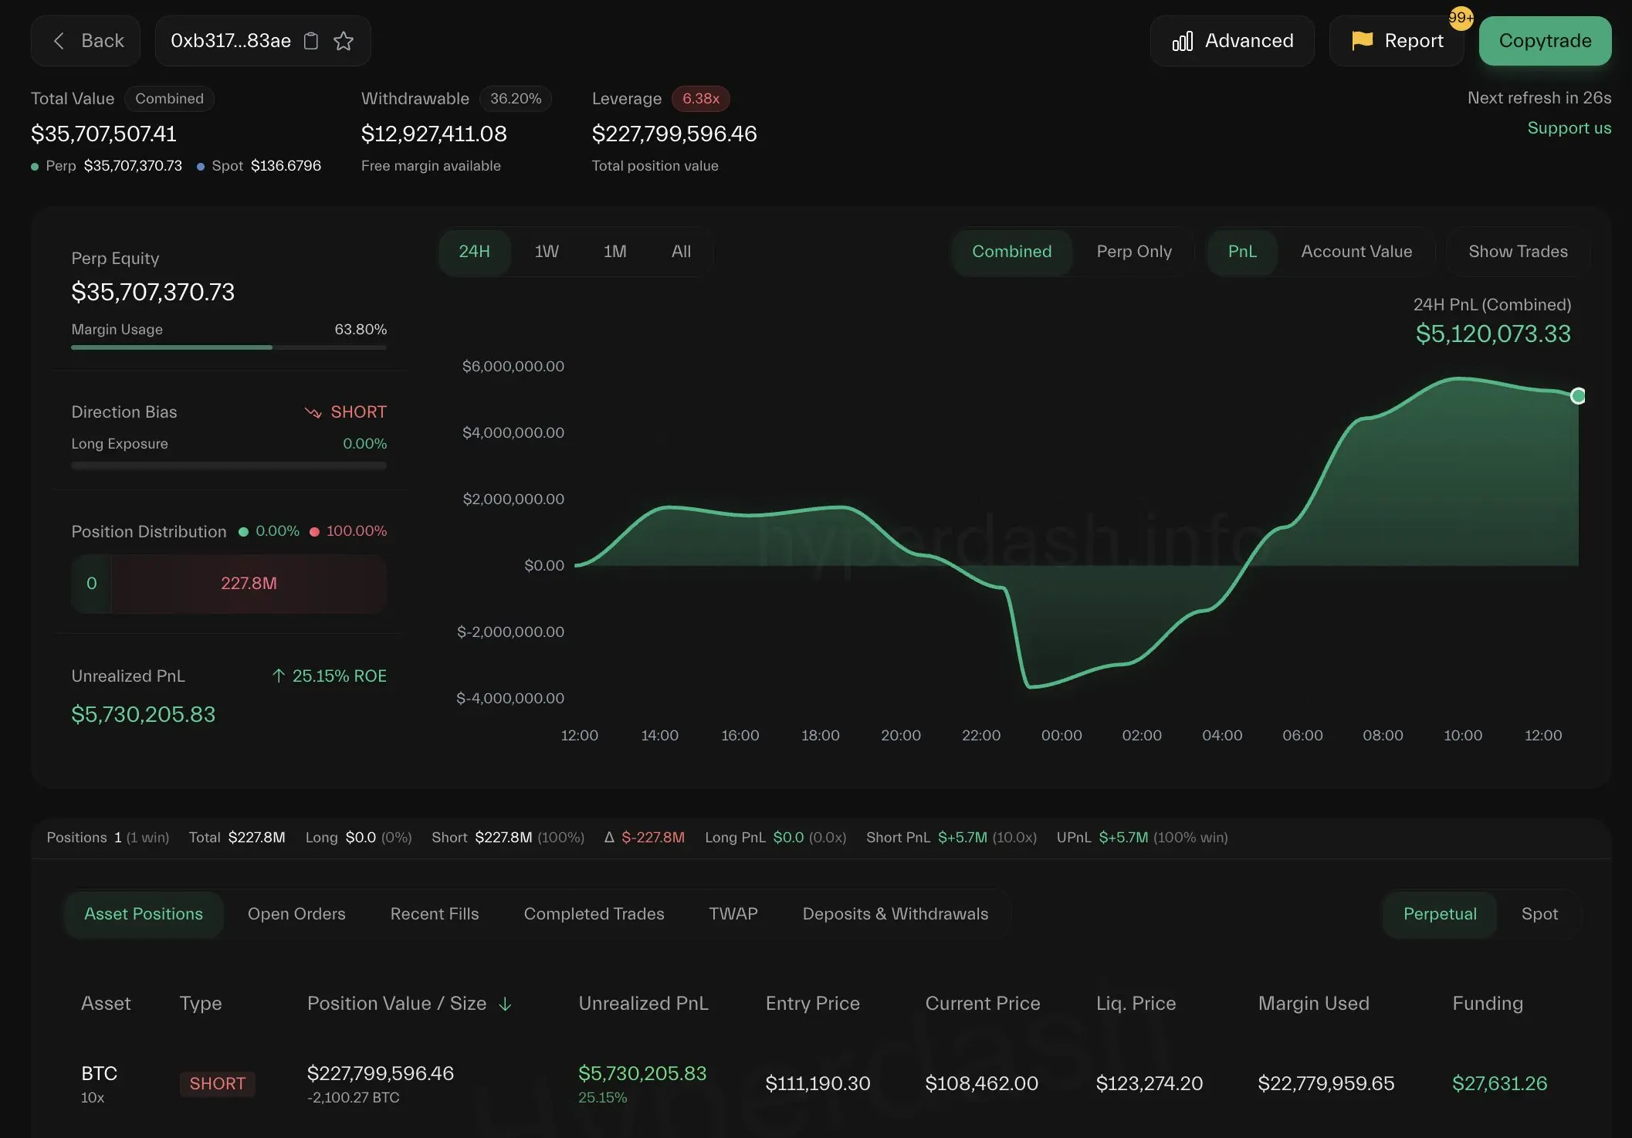Open the Open Orders tab
This screenshot has width=1632, height=1138.
click(x=296, y=914)
